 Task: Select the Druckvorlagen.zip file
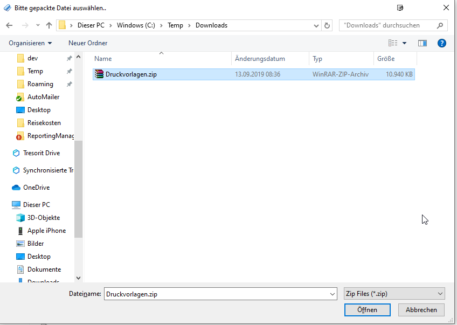tap(131, 74)
